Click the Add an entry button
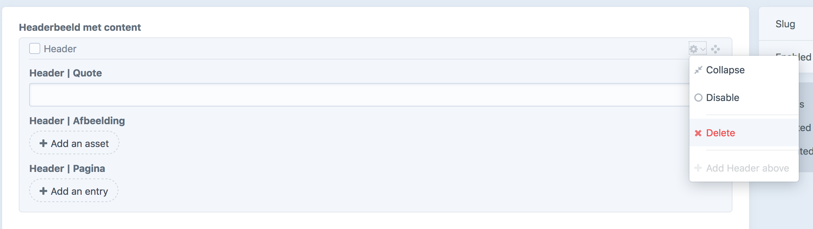Viewport: 813px width, 229px height. tap(74, 190)
